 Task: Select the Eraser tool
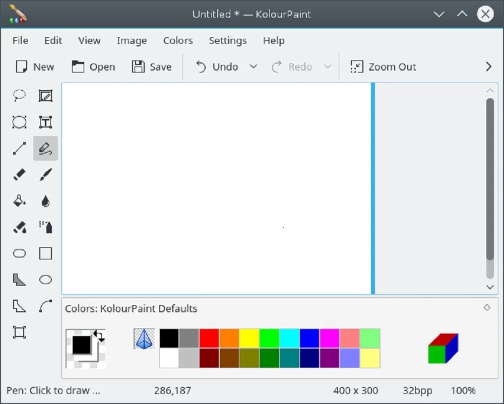tap(19, 175)
